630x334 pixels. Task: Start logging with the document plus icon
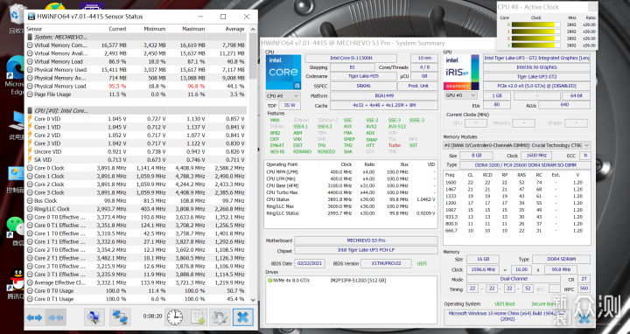(x=197, y=317)
